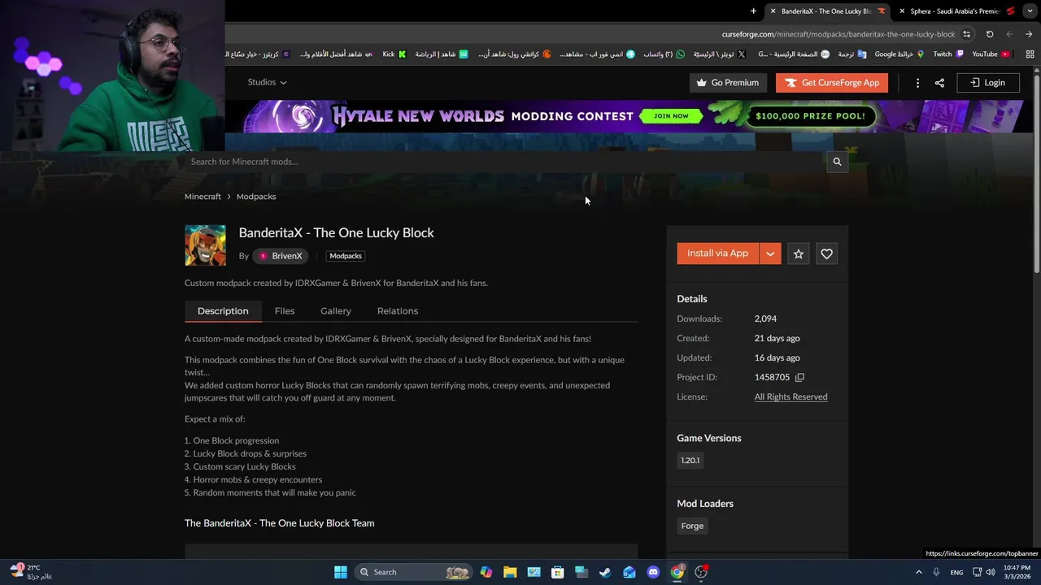Focus the Search for Minecraft mods field
This screenshot has height=585, width=1041.
coord(504,162)
